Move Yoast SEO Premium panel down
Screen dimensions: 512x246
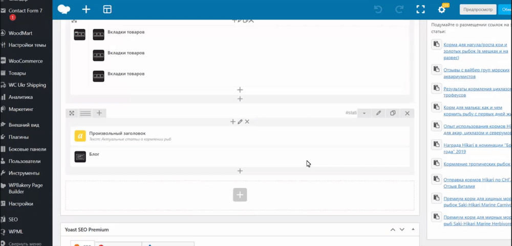(x=402, y=230)
